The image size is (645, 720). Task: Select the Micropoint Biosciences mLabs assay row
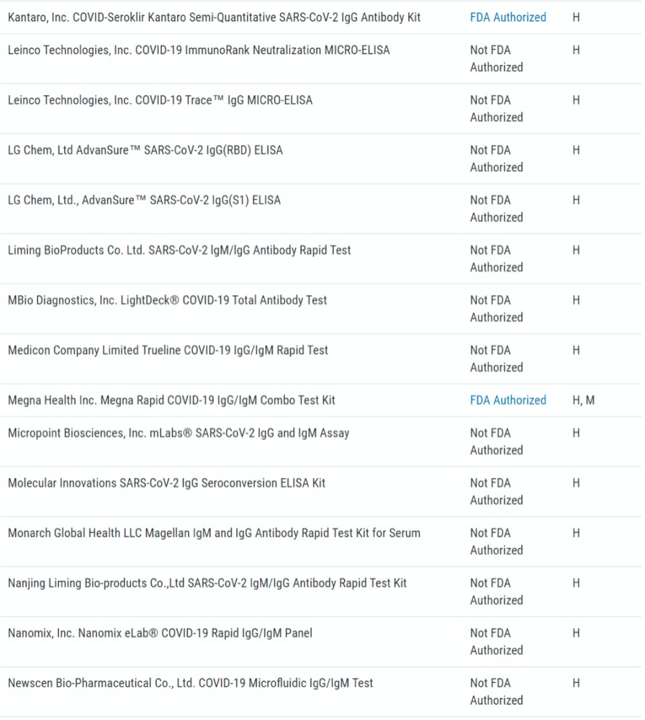[x=179, y=433]
